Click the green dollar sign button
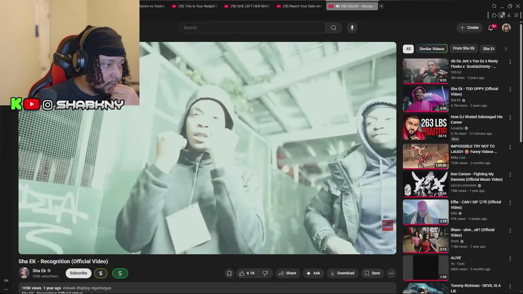The width and height of the screenshot is (523, 294). coord(120,273)
